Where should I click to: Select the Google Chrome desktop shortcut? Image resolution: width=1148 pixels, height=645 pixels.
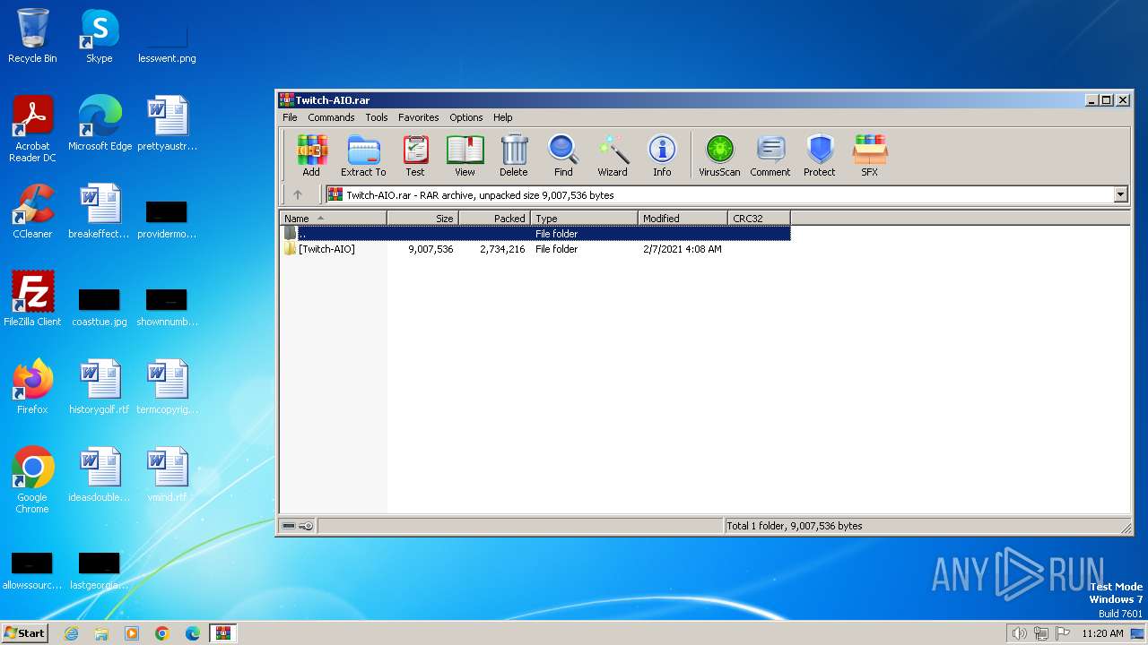point(32,480)
